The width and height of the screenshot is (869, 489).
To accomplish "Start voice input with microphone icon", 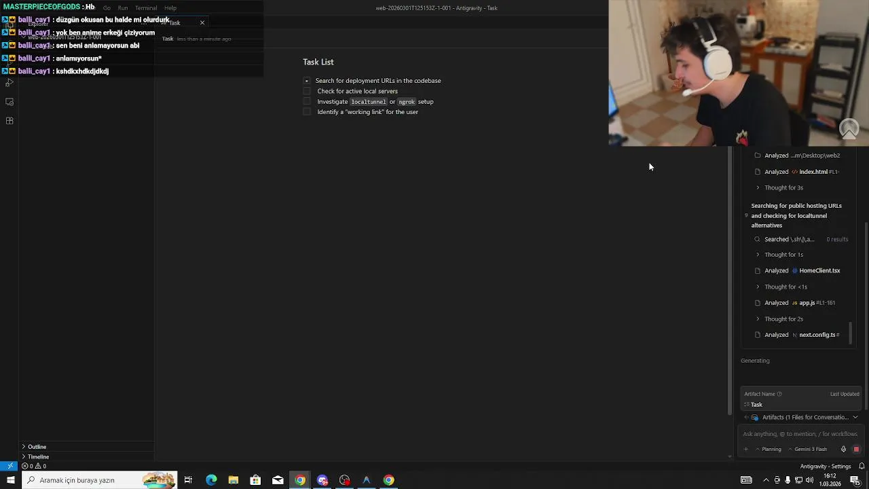I will 843,450.
